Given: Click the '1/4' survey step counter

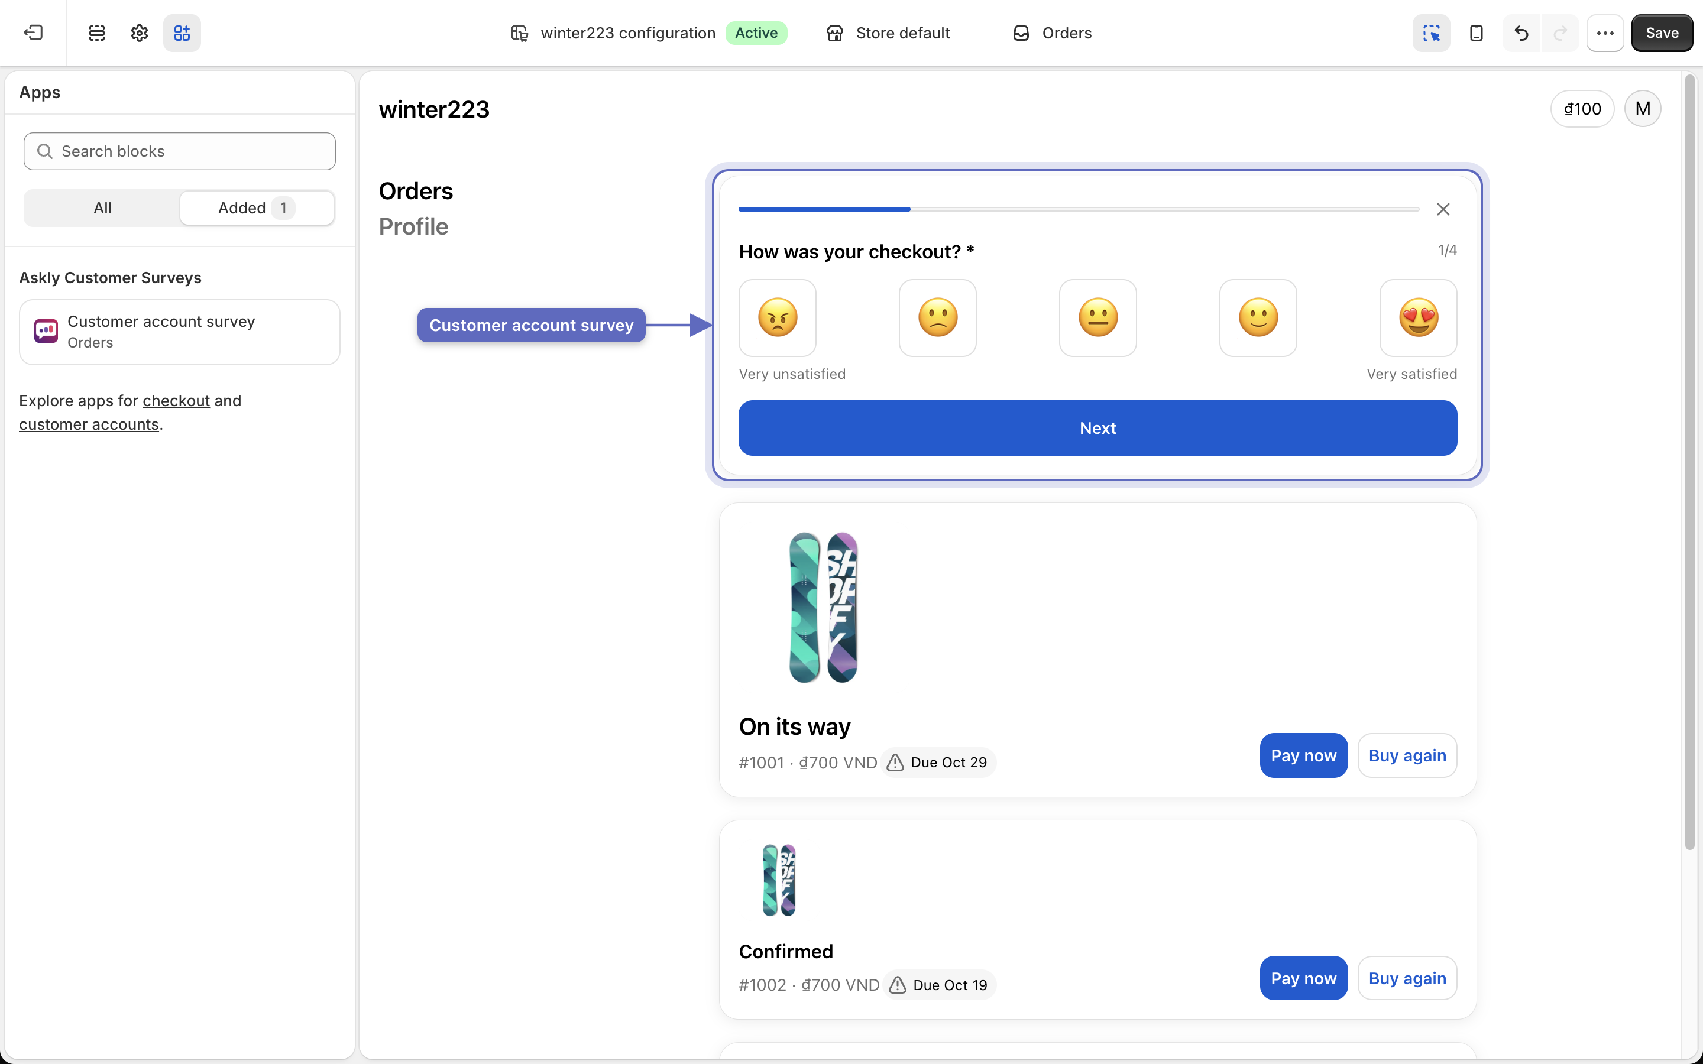Looking at the screenshot, I should point(1447,250).
